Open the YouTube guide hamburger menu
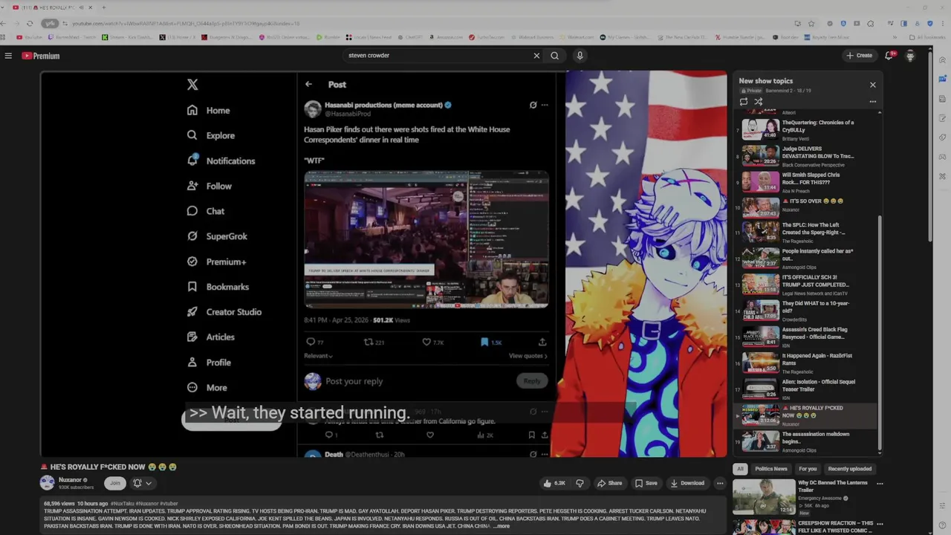This screenshot has height=535, width=951. [x=8, y=56]
